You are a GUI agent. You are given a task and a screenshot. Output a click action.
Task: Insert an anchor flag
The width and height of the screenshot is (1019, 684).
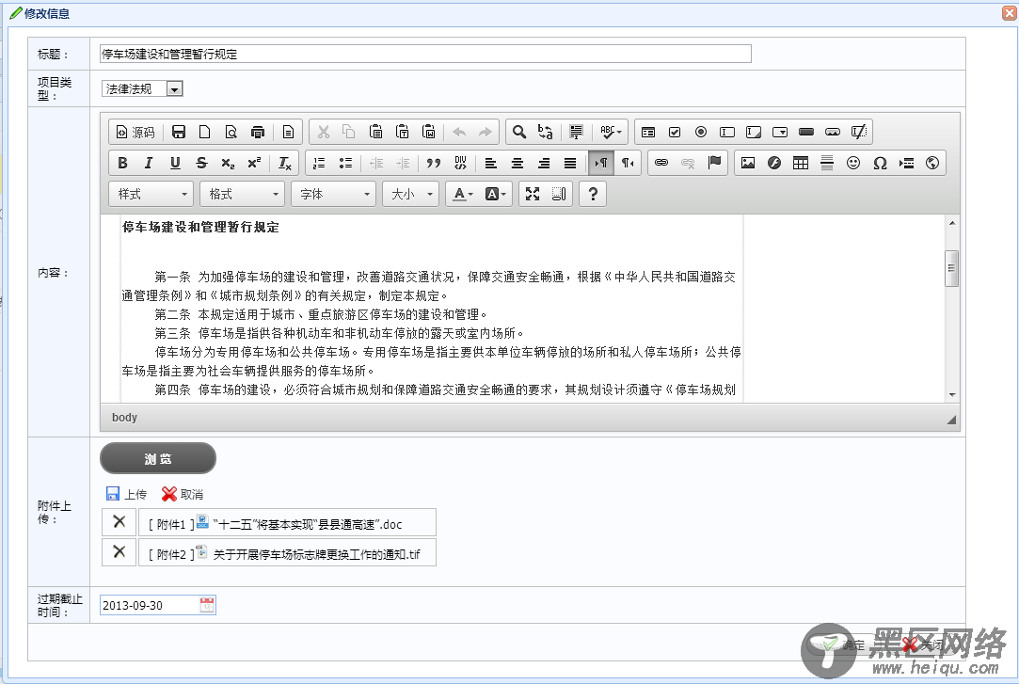[715, 163]
